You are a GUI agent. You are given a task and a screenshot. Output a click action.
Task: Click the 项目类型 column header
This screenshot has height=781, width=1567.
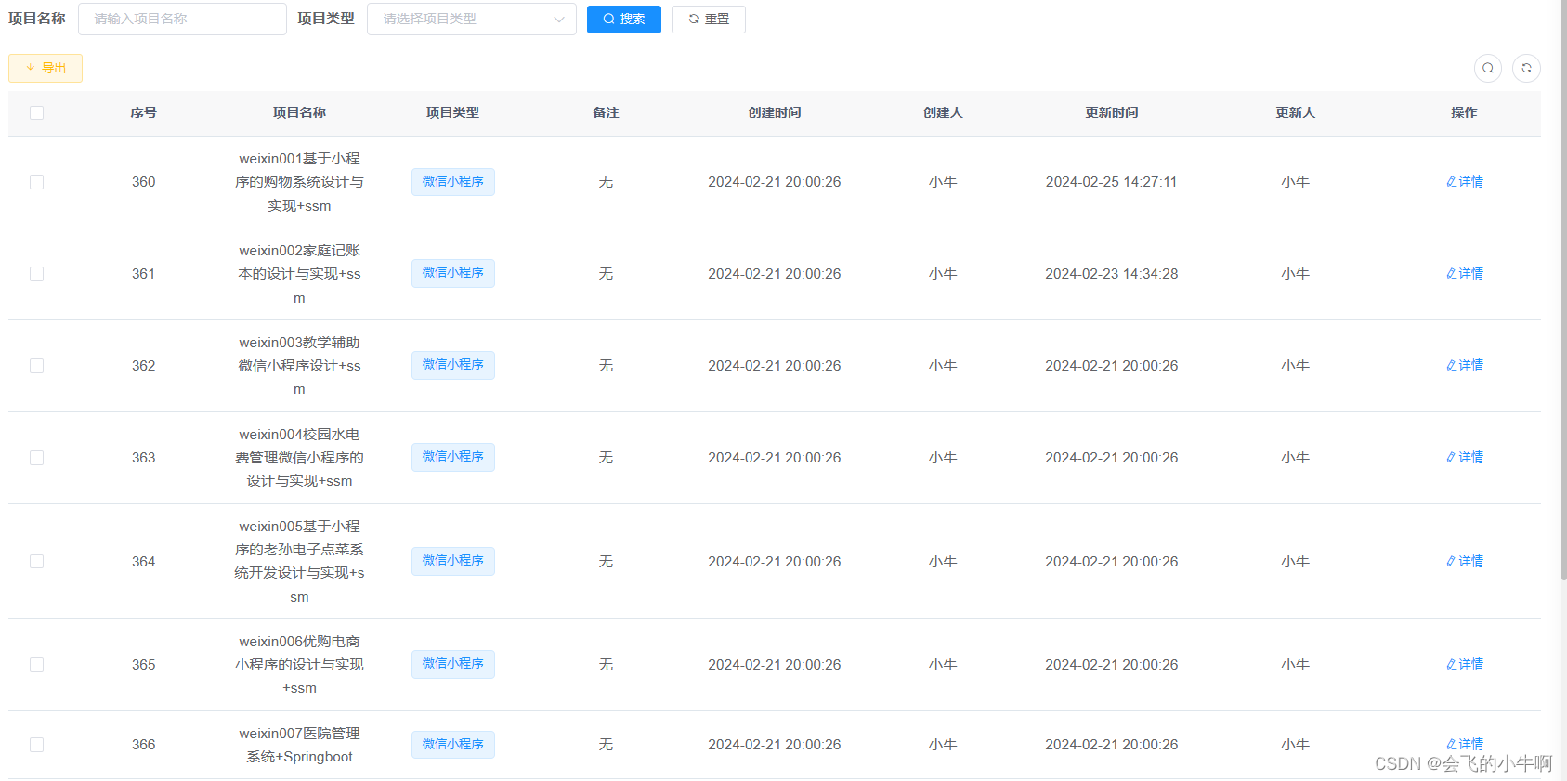click(452, 112)
